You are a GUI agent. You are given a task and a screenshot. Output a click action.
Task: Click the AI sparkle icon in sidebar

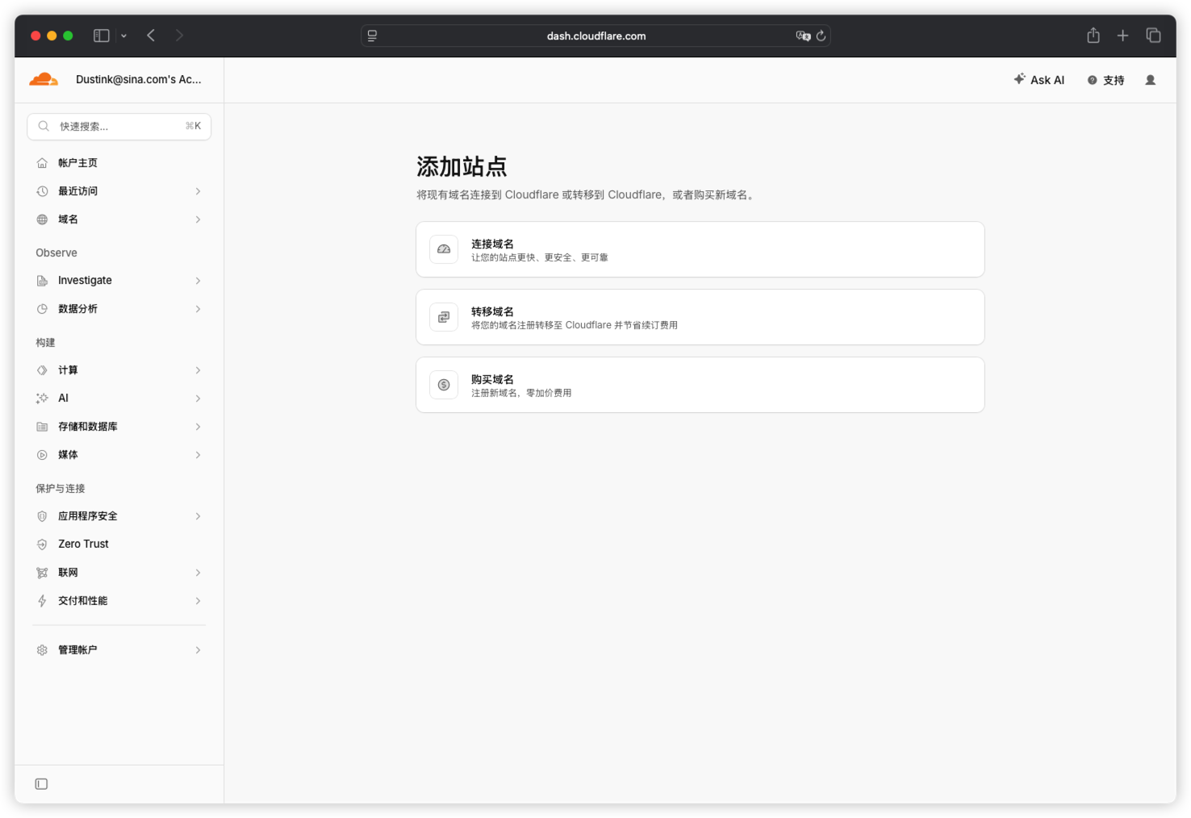point(42,399)
